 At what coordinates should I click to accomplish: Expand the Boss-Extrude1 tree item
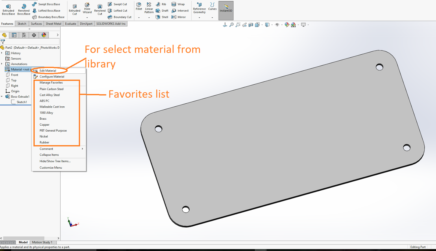2,97
